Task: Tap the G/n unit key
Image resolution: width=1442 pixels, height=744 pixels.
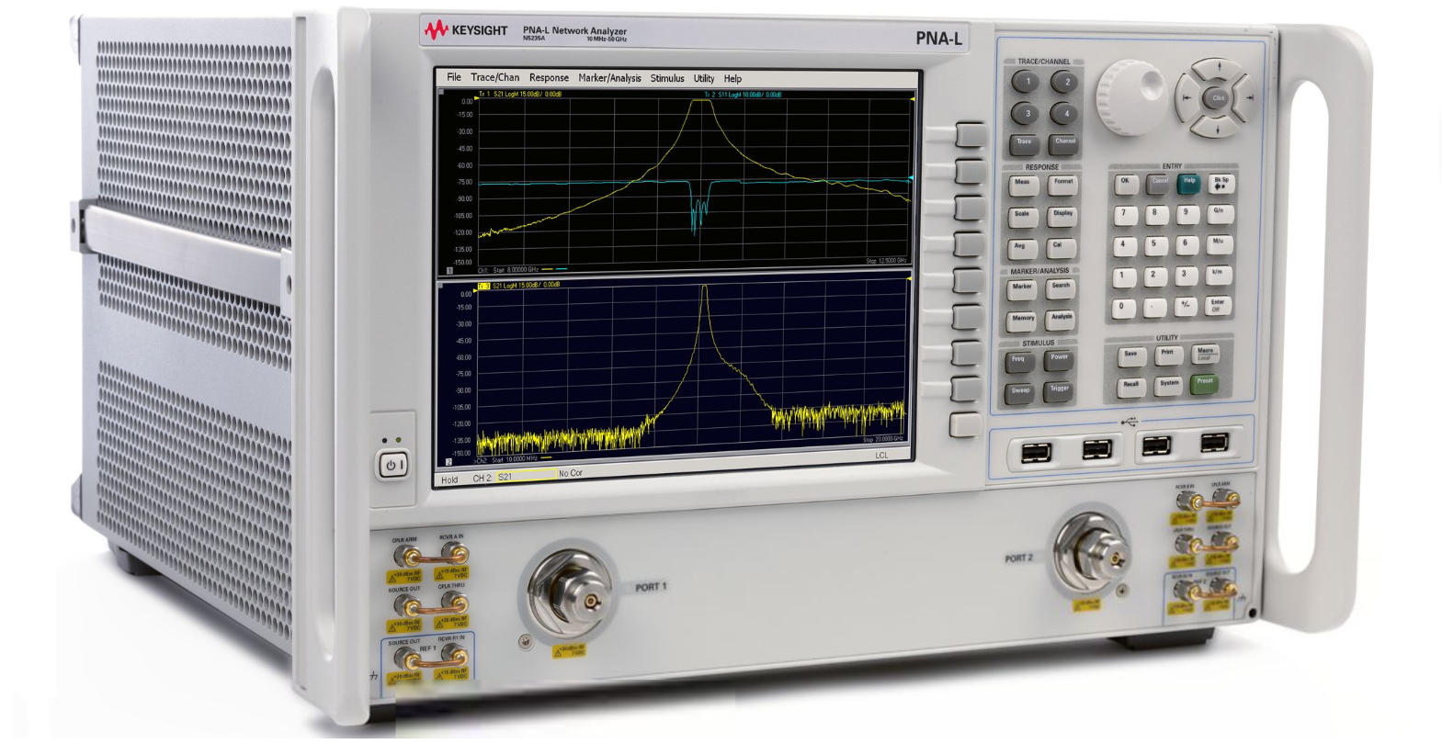Action: click(x=1219, y=213)
